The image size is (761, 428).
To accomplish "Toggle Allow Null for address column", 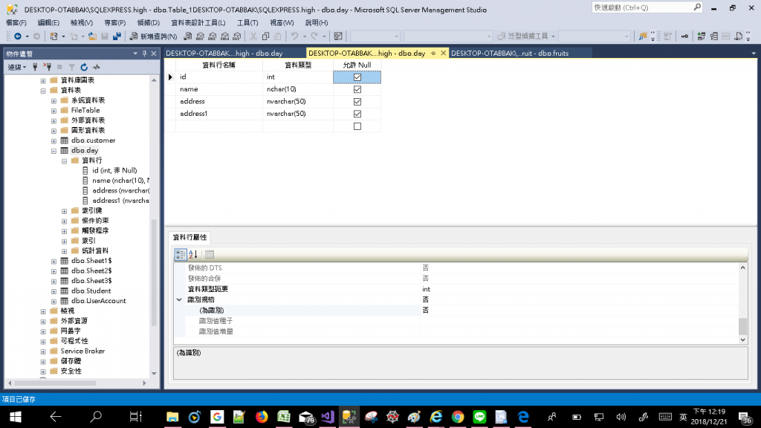I will pyautogui.click(x=357, y=101).
